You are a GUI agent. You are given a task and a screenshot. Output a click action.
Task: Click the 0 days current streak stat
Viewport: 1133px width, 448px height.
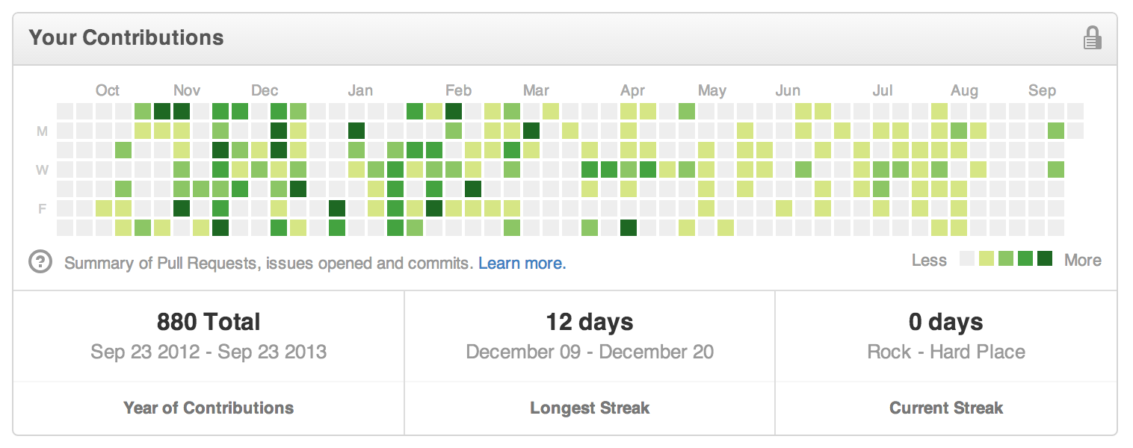946,322
